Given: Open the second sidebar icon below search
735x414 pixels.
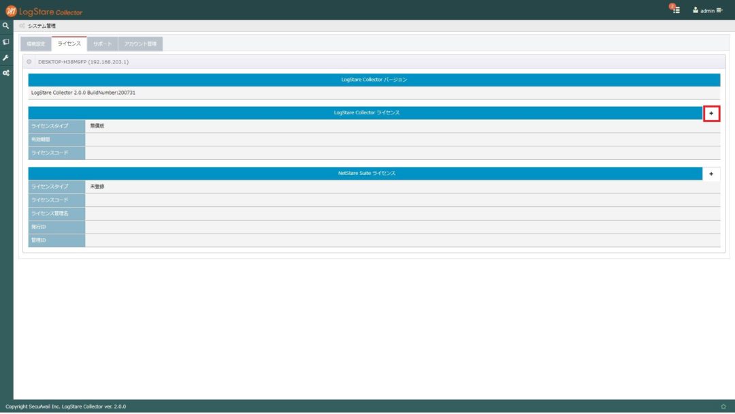Looking at the screenshot, I should [5, 42].
